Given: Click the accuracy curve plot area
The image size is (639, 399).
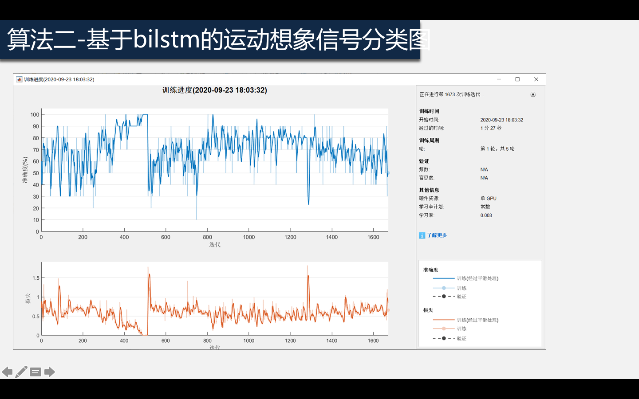Looking at the screenshot, I should [x=215, y=170].
